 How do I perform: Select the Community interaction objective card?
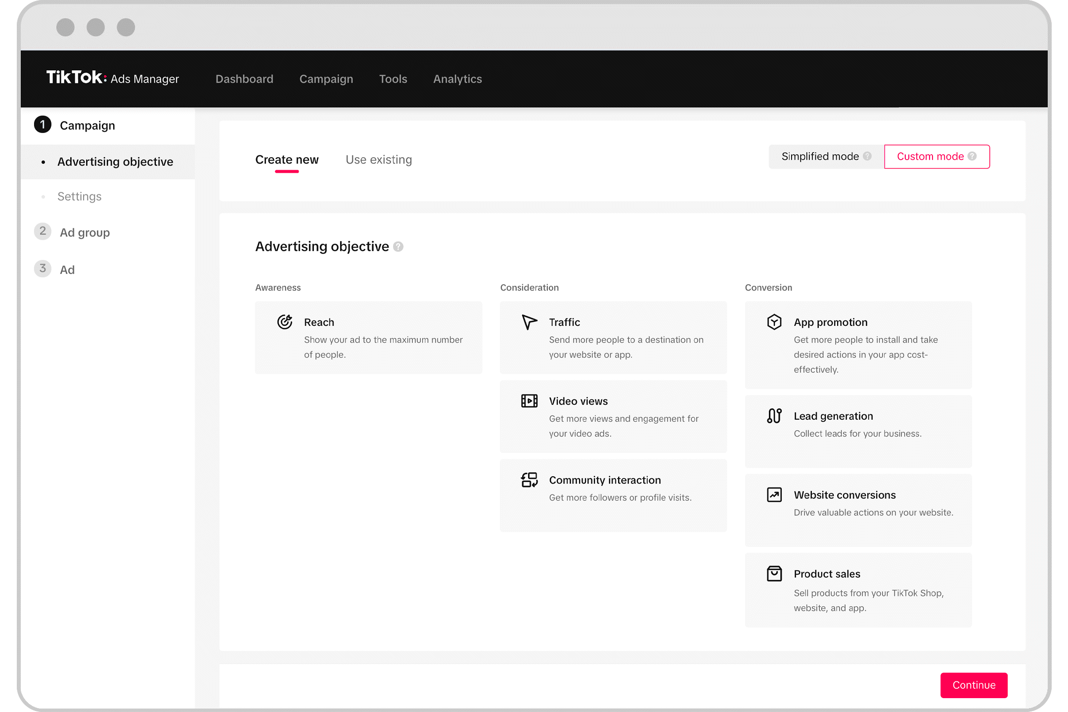point(613,495)
